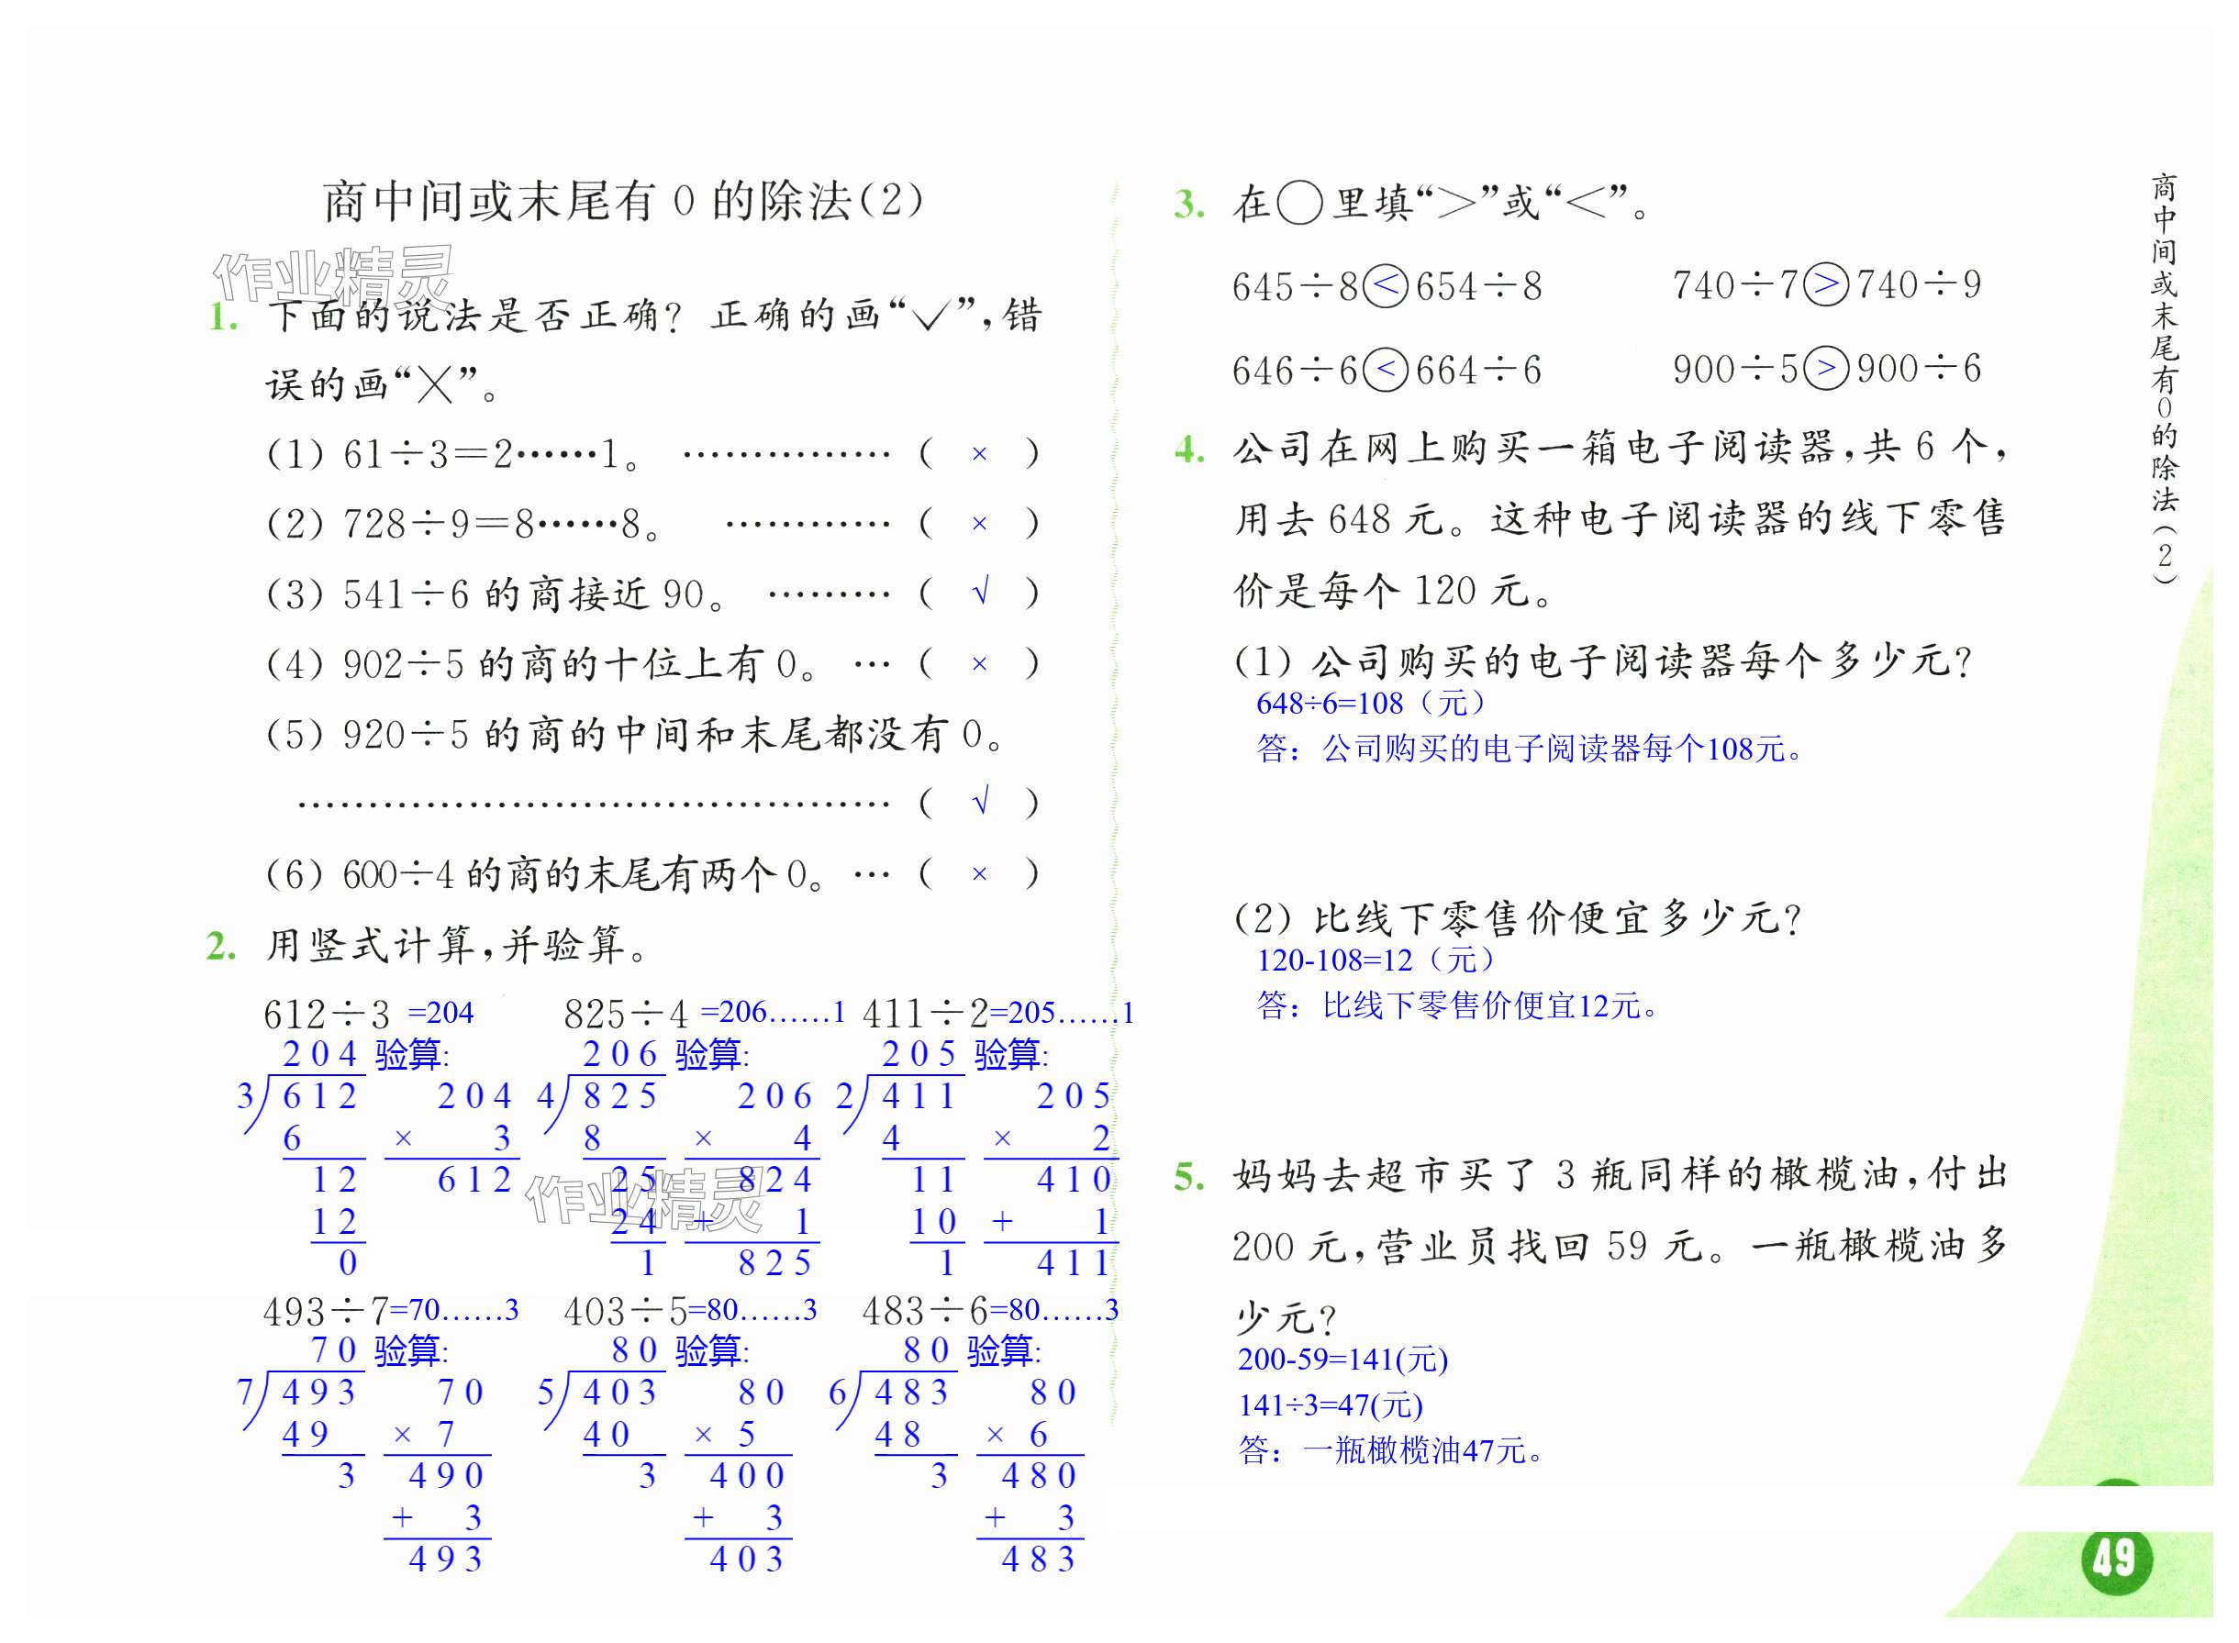
Task: Click the problem 825÷4
Action: 626,1015
